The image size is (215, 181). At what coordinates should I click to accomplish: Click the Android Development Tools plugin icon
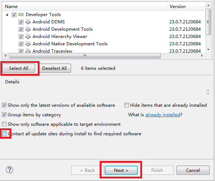click(28, 29)
